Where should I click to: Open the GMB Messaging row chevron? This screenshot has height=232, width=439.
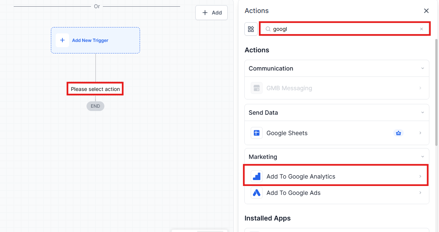420,88
